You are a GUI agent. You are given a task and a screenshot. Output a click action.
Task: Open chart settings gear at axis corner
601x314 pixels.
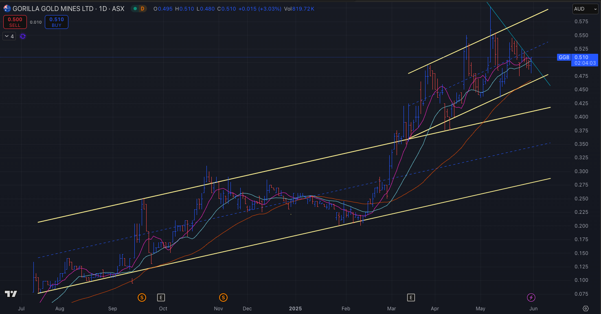click(586, 308)
